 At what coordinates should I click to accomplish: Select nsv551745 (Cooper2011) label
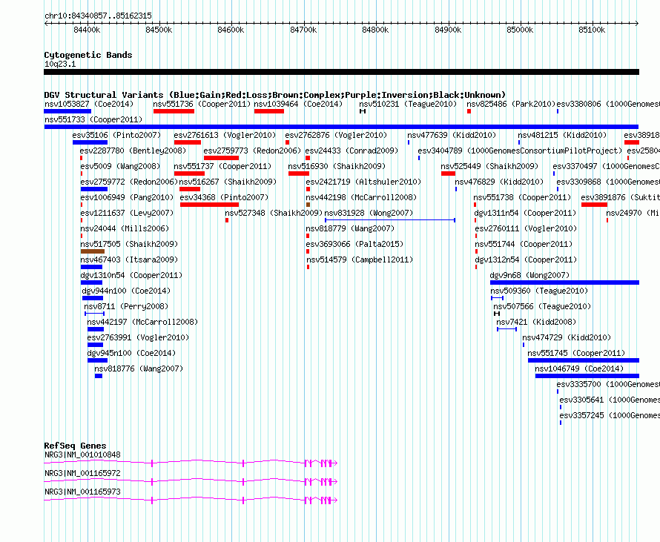[577, 353]
